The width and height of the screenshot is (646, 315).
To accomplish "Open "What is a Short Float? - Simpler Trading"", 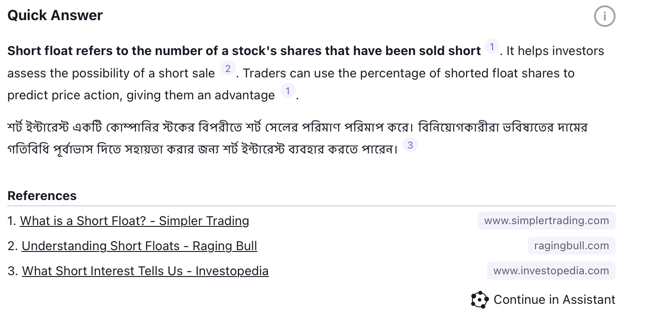I will click(134, 221).
